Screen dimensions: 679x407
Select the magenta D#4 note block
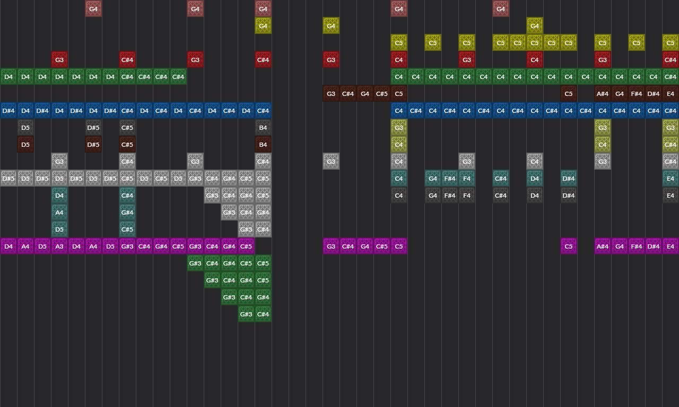pos(654,246)
